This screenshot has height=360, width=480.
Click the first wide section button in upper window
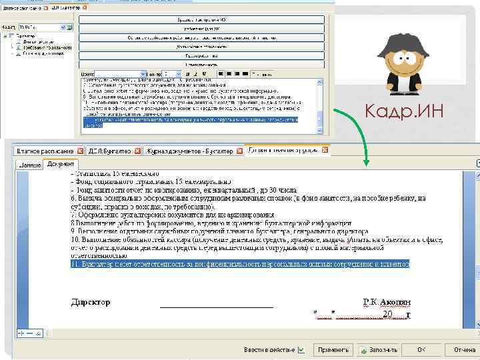201,20
